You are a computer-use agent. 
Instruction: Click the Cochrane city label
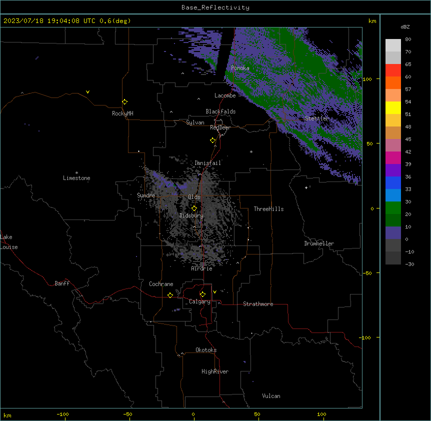click(161, 284)
